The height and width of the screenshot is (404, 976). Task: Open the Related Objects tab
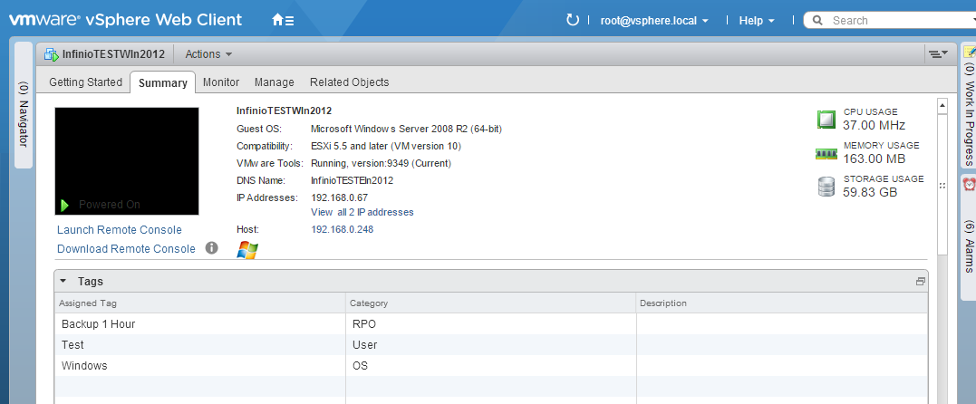pyautogui.click(x=349, y=82)
